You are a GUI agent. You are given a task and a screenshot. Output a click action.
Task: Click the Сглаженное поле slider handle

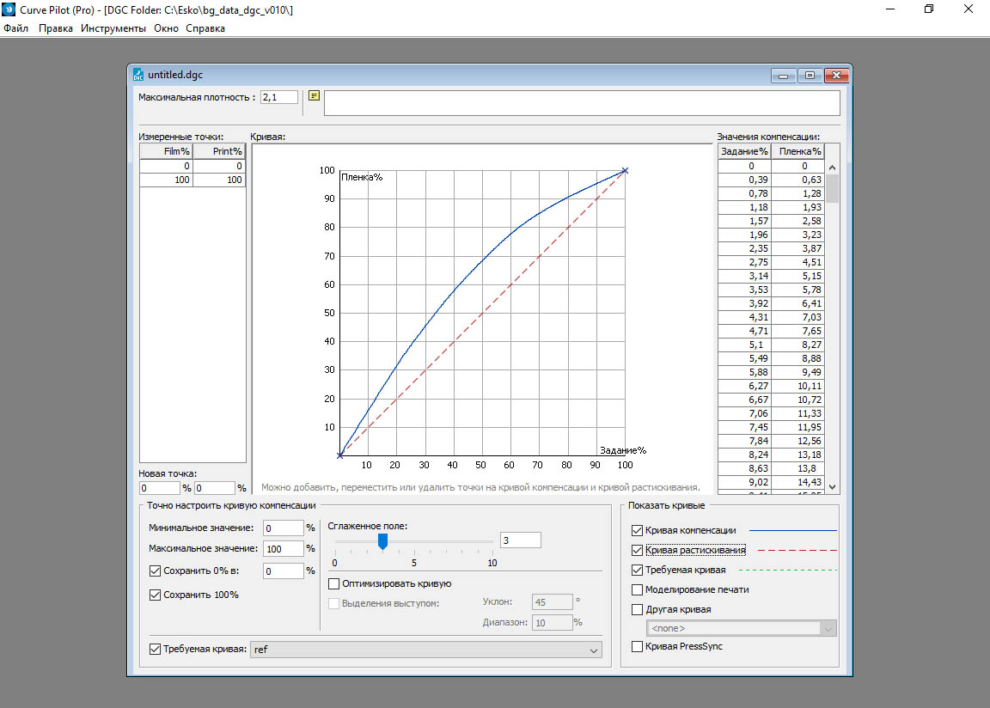click(382, 540)
